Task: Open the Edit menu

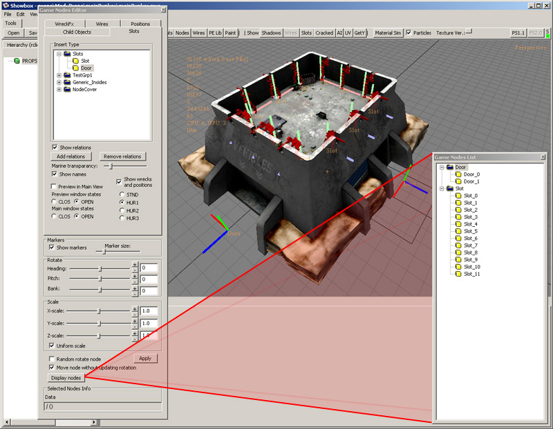Action: [x=21, y=14]
